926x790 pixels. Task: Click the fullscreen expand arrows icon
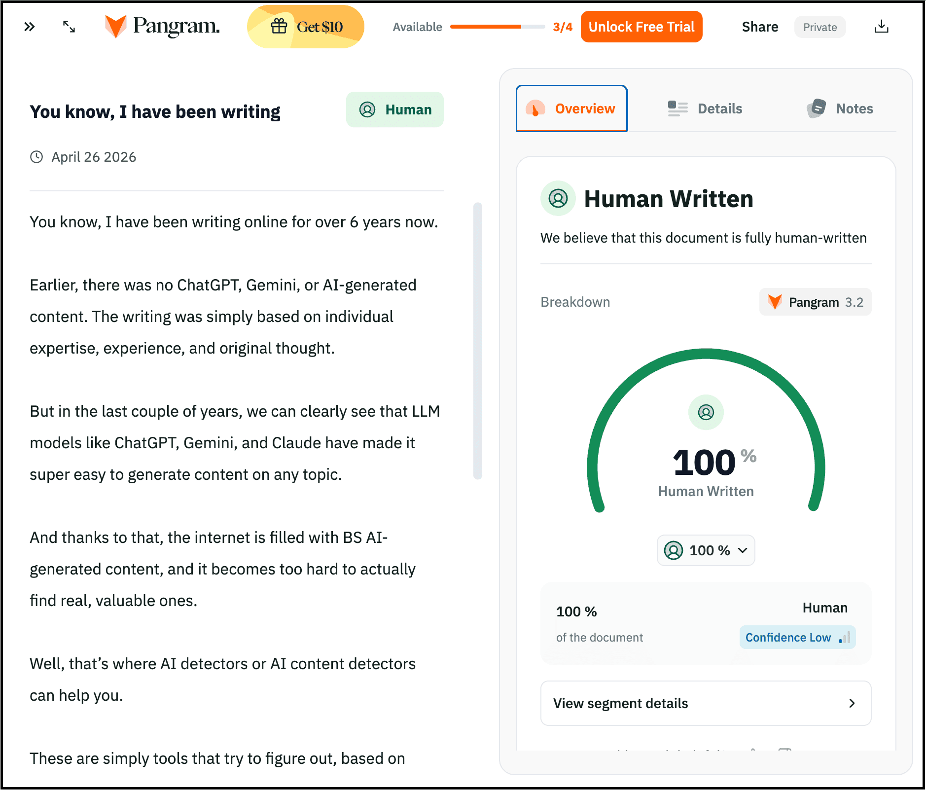69,27
